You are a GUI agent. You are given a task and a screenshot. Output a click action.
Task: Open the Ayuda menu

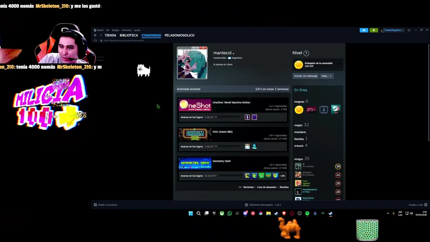pyautogui.click(x=137, y=30)
